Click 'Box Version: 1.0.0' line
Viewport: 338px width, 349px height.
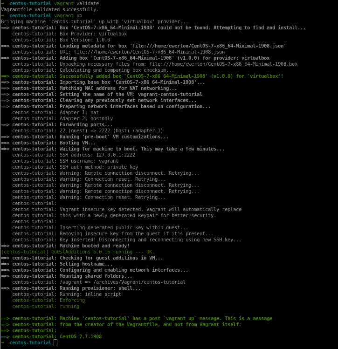61,40
